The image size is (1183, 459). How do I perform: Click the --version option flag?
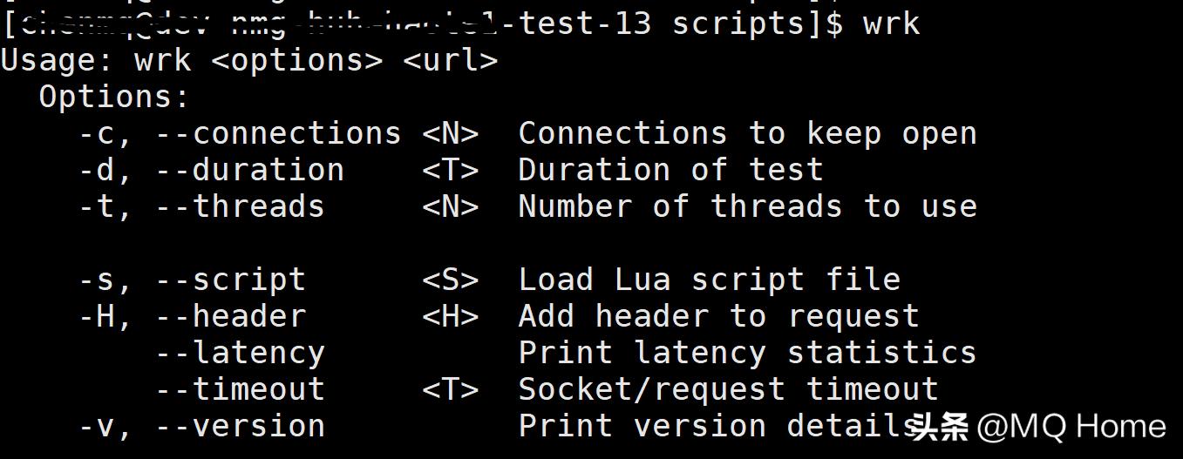pyautogui.click(x=240, y=427)
